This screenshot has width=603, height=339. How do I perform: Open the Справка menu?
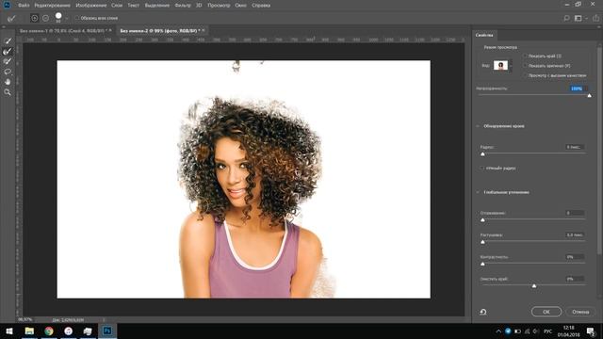coord(261,6)
